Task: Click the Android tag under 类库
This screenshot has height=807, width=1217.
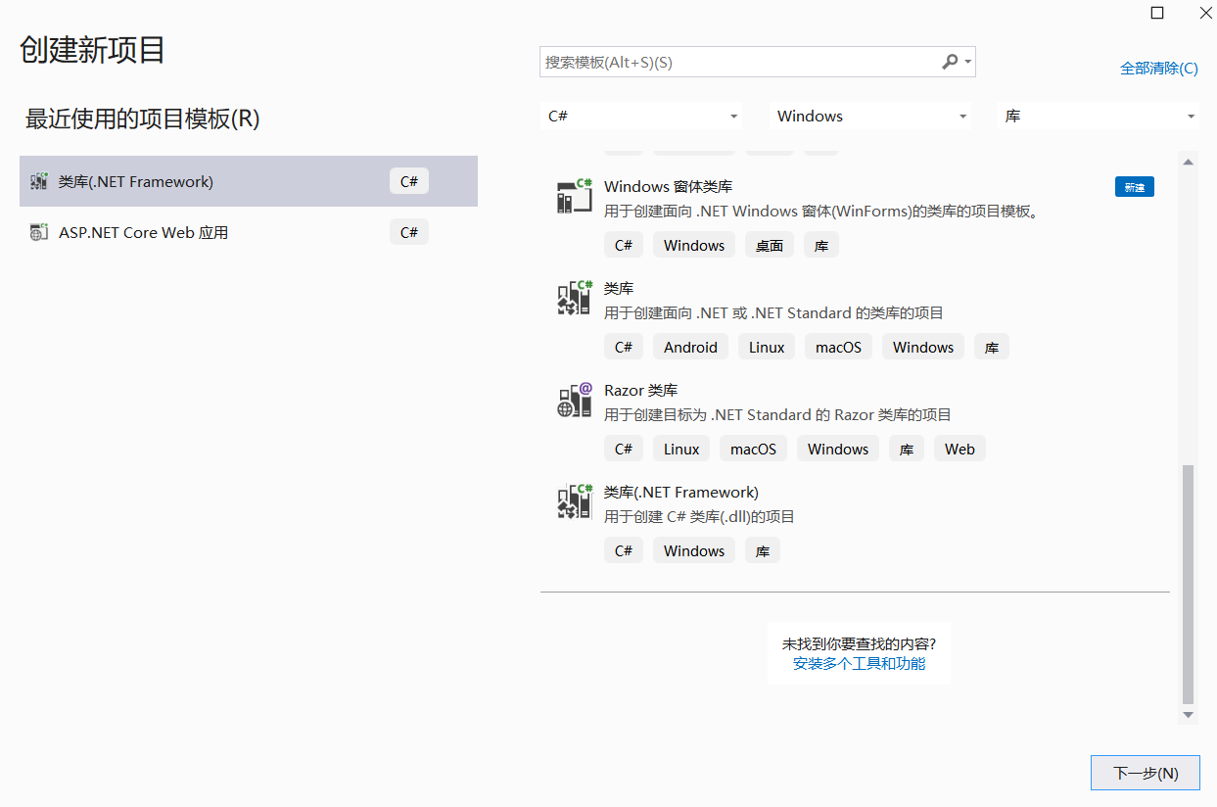Action: (x=690, y=347)
